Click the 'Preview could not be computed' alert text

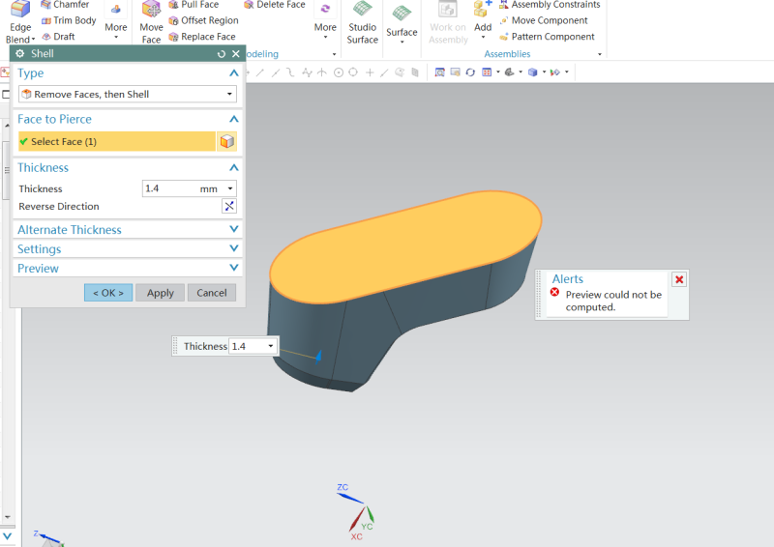coord(613,301)
